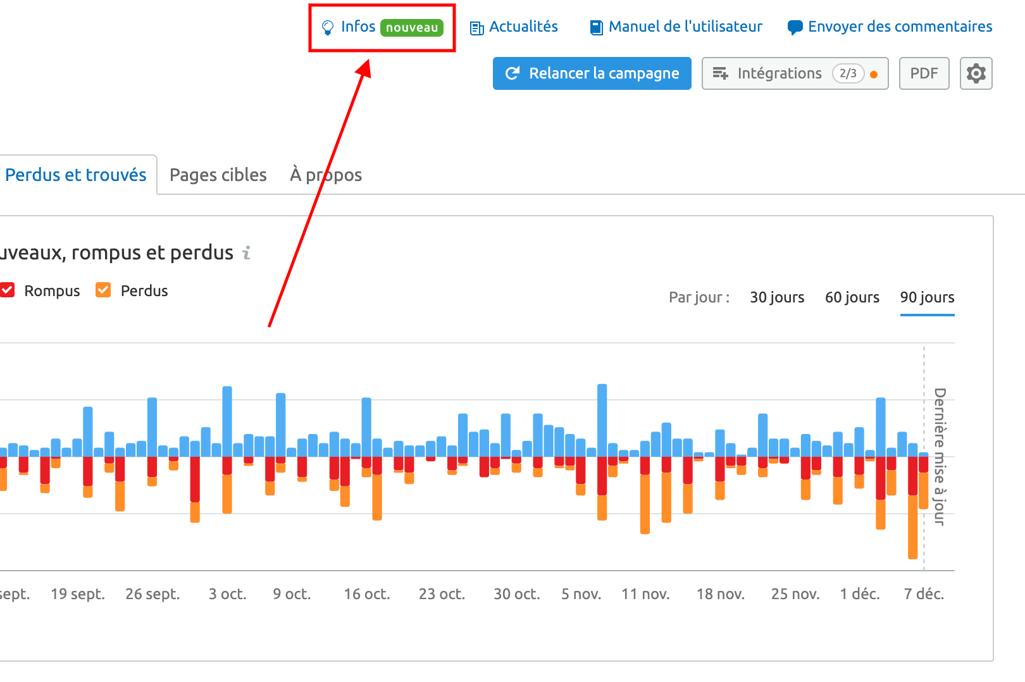Click the refresh arrow icon on Relancer

tap(512, 73)
